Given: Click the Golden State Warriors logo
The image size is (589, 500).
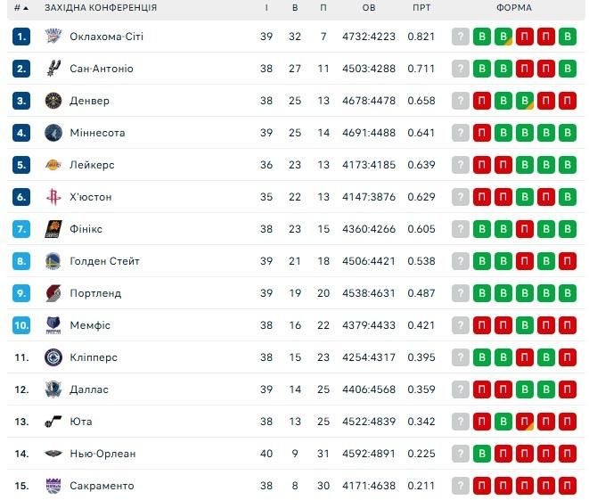Looking at the screenshot, I should pos(53,261).
